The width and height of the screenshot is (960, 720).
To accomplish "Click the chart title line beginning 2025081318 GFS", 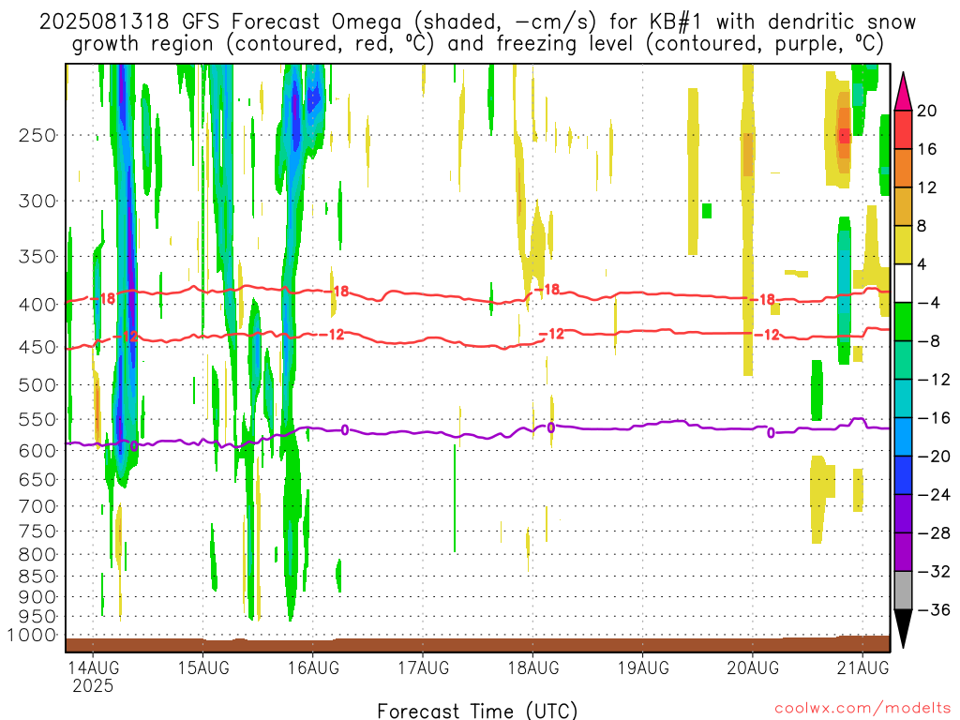I will tap(477, 22).
